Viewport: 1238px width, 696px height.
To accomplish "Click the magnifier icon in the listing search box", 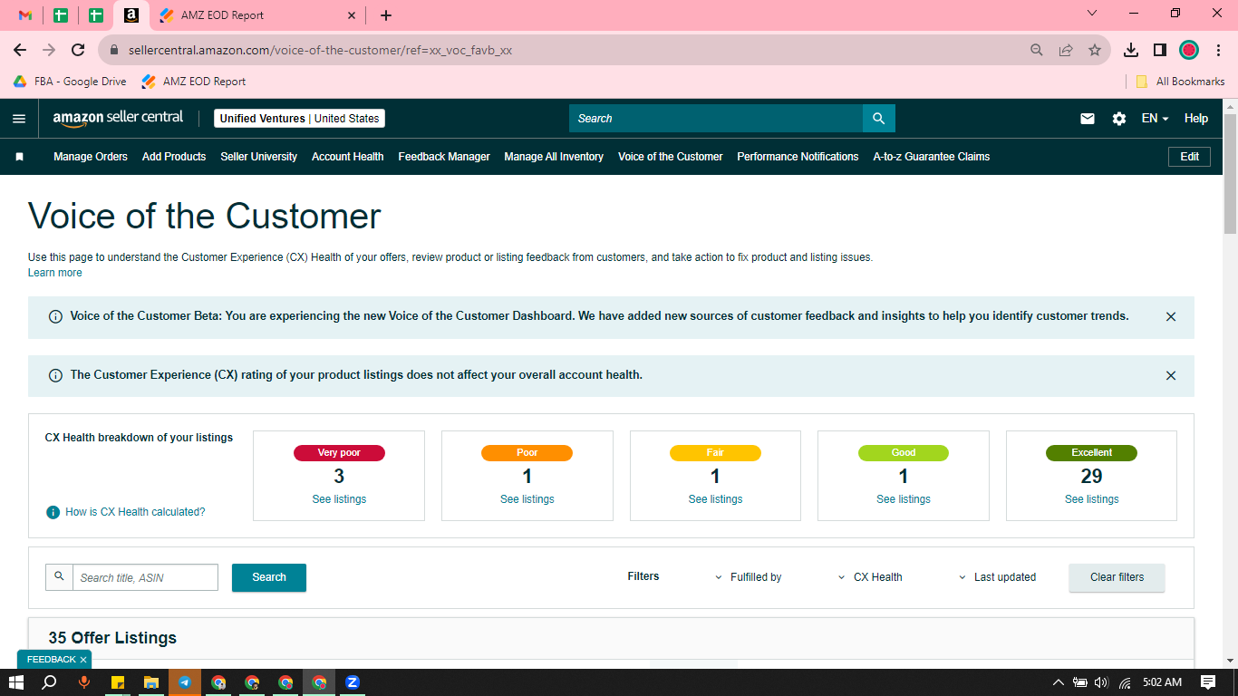I will coord(59,576).
